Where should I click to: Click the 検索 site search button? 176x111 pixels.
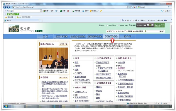(x=161, y=31)
